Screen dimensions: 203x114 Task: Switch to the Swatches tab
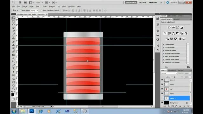tap(172, 16)
